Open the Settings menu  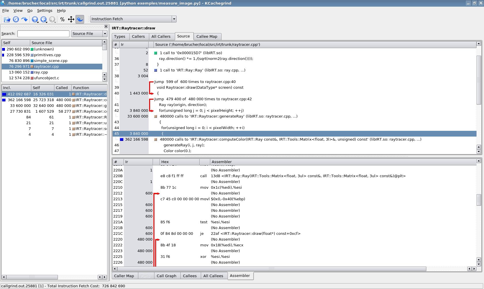(45, 10)
